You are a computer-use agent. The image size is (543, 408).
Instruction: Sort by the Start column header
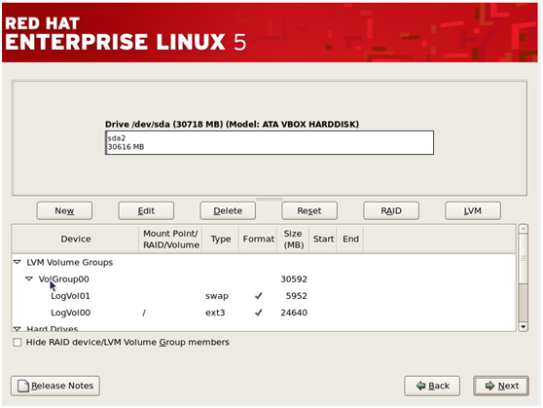pyautogui.click(x=323, y=239)
